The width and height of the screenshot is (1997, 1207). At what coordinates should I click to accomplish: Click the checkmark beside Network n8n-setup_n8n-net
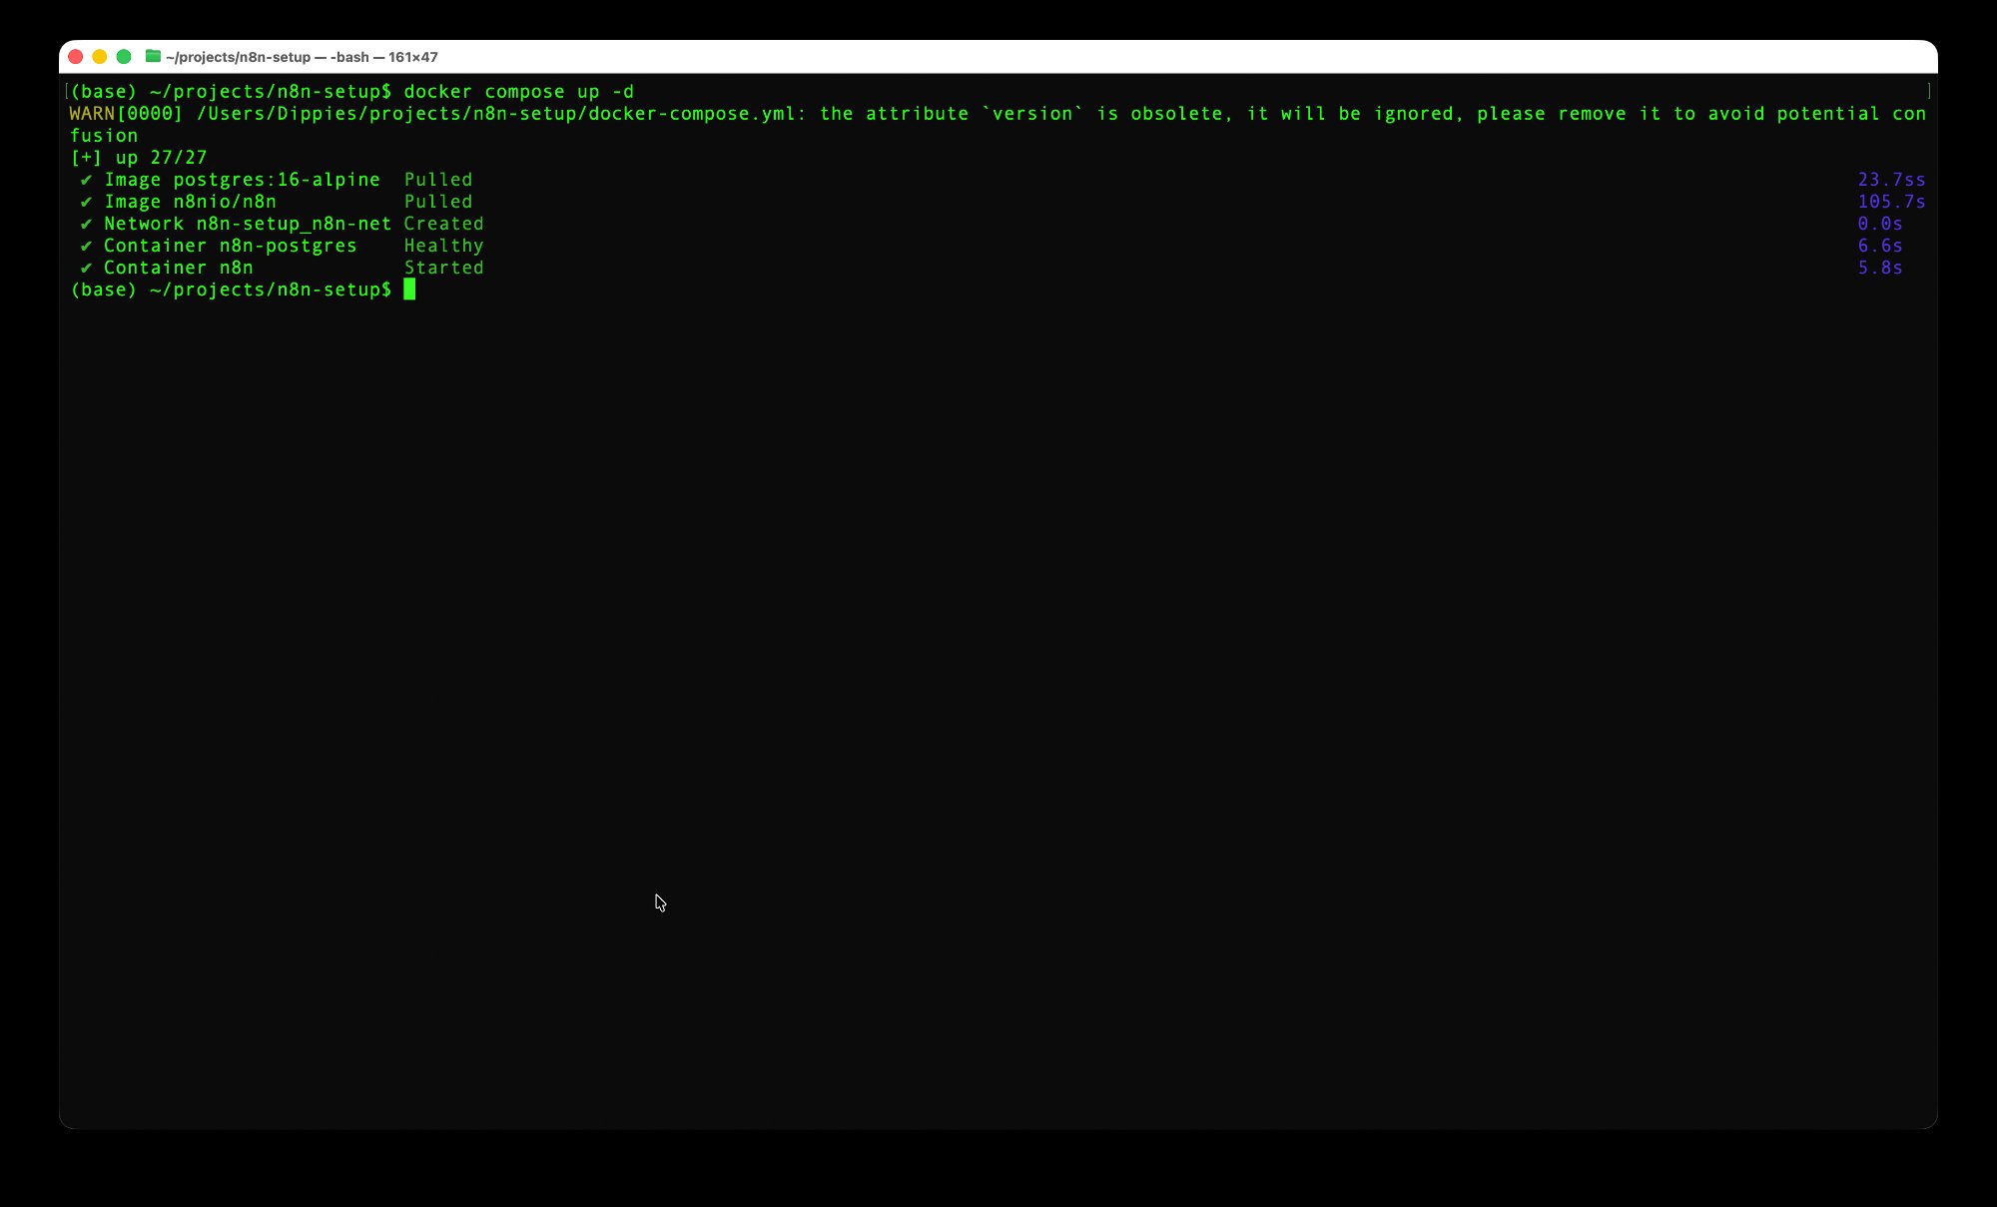pos(88,223)
